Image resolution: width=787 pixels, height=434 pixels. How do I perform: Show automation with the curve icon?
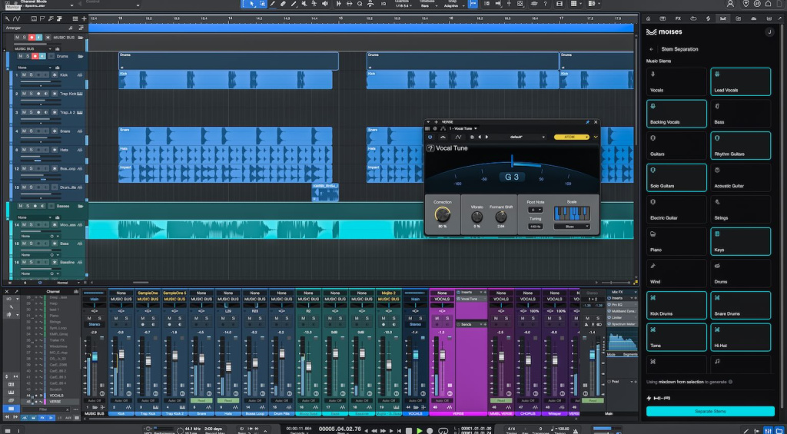(16, 18)
